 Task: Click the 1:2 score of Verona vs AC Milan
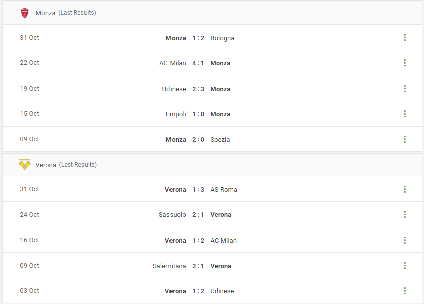[x=198, y=241]
